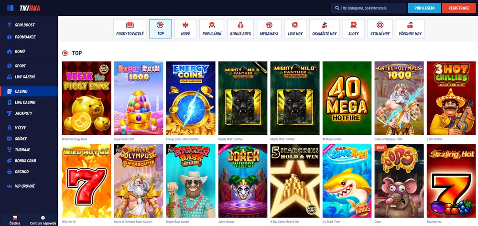
Task: Collapse the sidebar menu icon beside logo
Action: coord(11,8)
